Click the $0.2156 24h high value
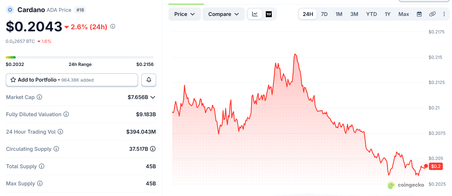452x196 pixels. tap(145, 64)
